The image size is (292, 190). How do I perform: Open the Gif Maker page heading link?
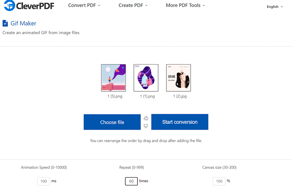point(23,23)
